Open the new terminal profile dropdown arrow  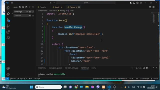(x=134, y=68)
